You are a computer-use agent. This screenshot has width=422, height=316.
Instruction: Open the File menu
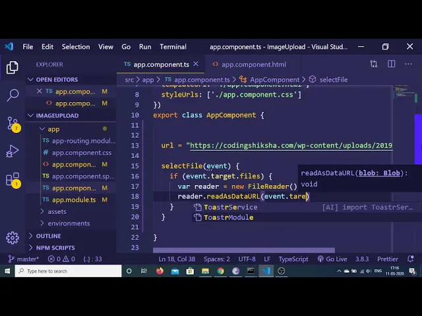[x=28, y=47]
